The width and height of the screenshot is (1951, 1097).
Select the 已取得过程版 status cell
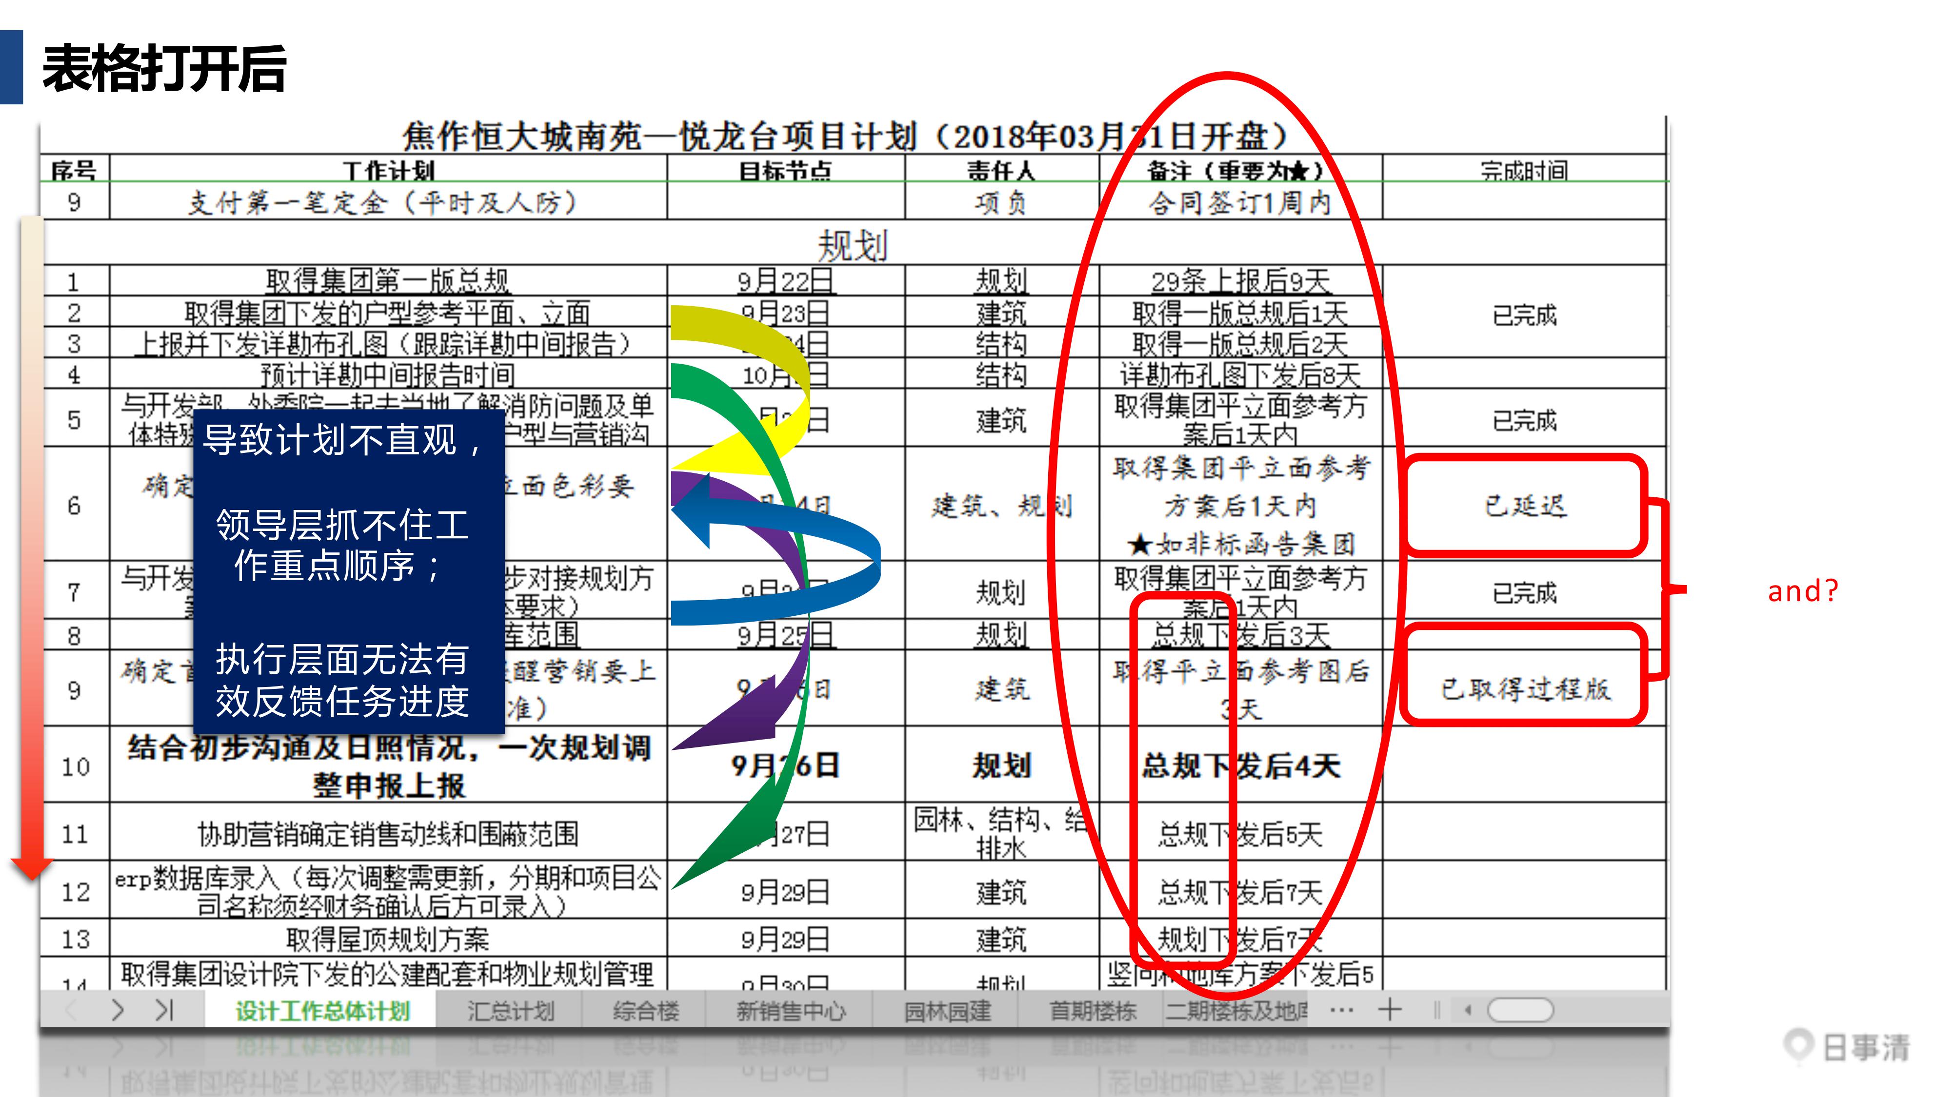click(1524, 688)
